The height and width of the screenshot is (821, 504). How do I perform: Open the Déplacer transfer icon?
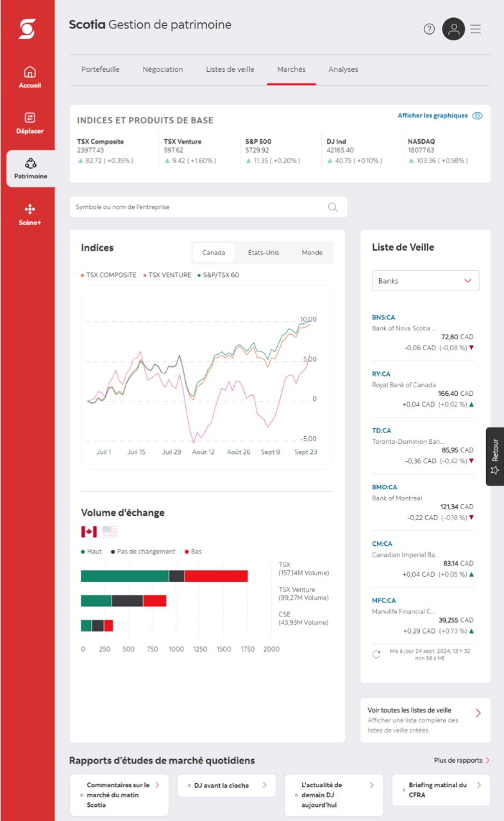point(29,118)
